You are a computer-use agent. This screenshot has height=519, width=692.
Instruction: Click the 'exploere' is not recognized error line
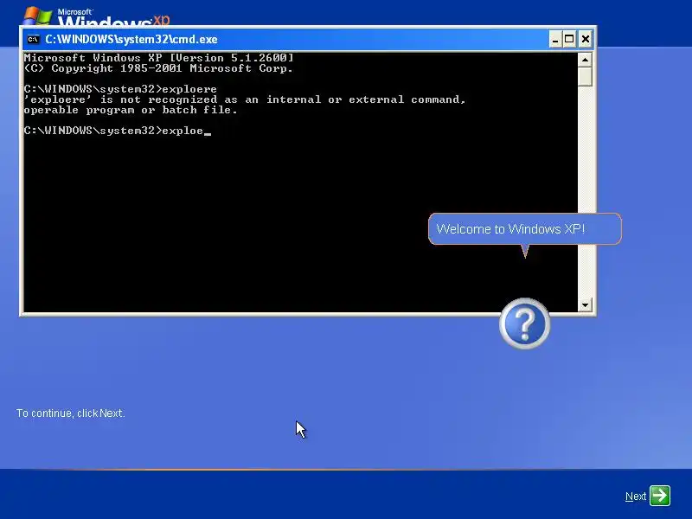245,99
